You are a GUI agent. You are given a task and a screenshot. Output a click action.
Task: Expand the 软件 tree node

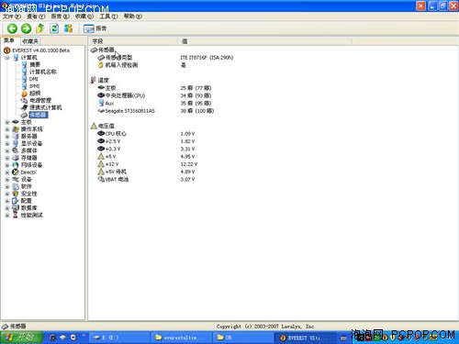[7, 186]
